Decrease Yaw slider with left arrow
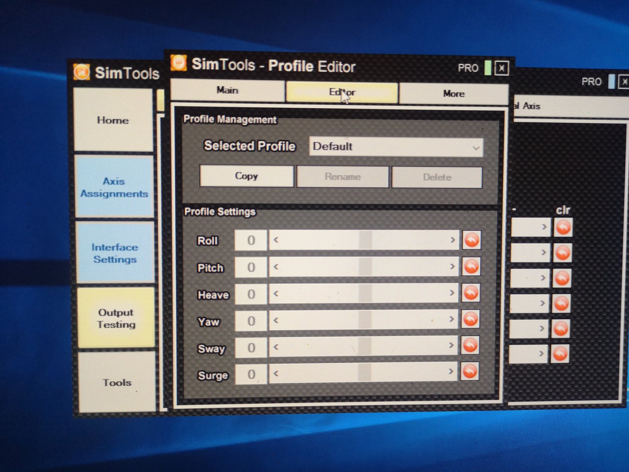This screenshot has height=472, width=629. (276, 320)
